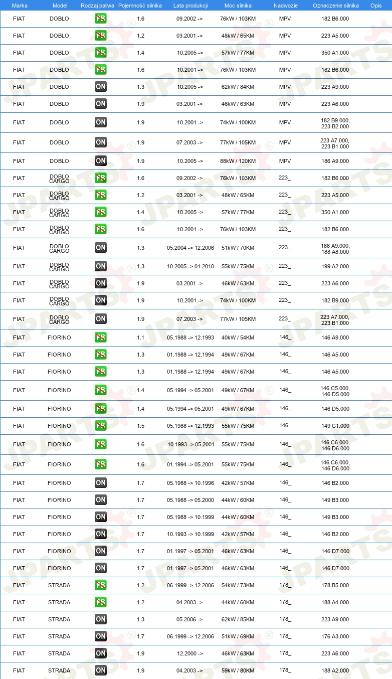Select ON icon in Doblo Cargo 46kW/63KM row
This screenshot has height=679, width=392.
(101, 283)
